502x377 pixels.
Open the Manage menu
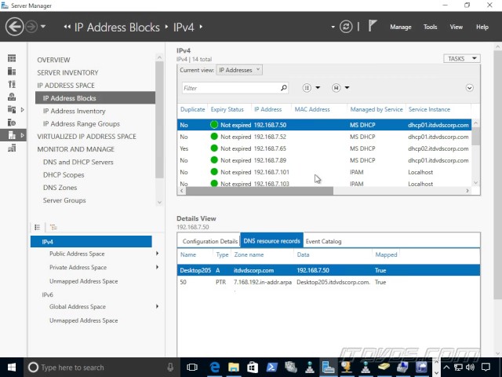click(x=401, y=27)
